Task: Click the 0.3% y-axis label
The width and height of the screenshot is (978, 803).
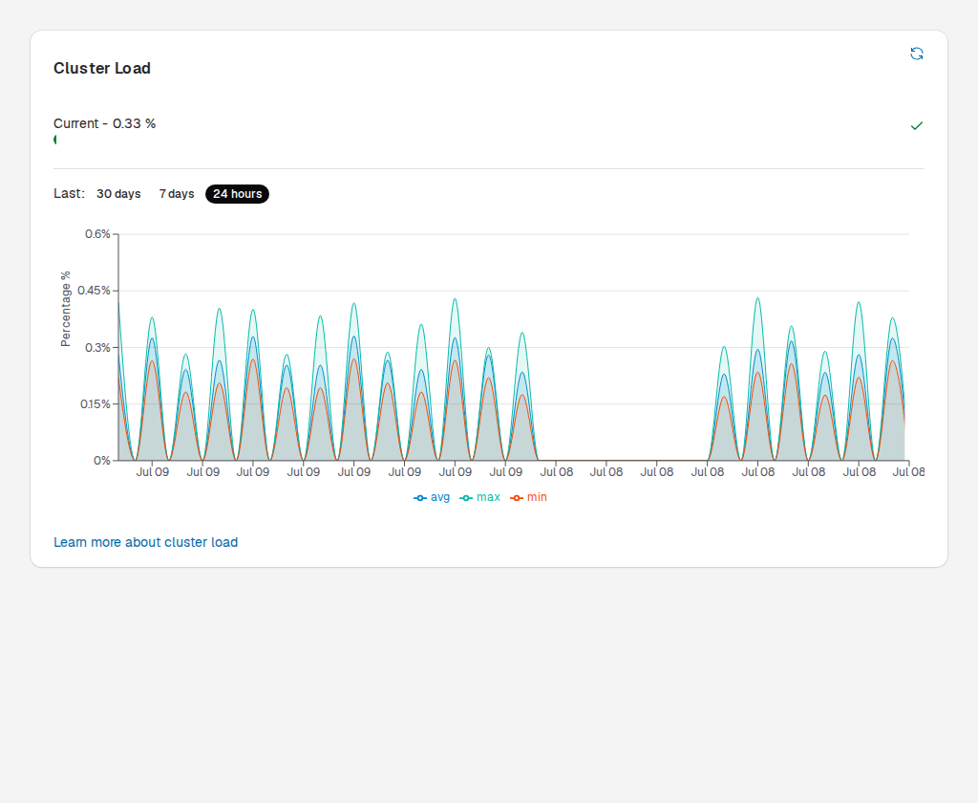Action: tap(98, 347)
